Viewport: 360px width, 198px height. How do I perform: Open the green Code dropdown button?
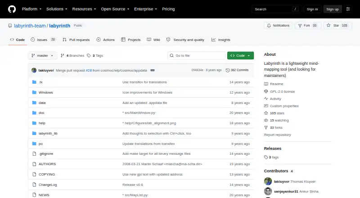click(x=240, y=56)
